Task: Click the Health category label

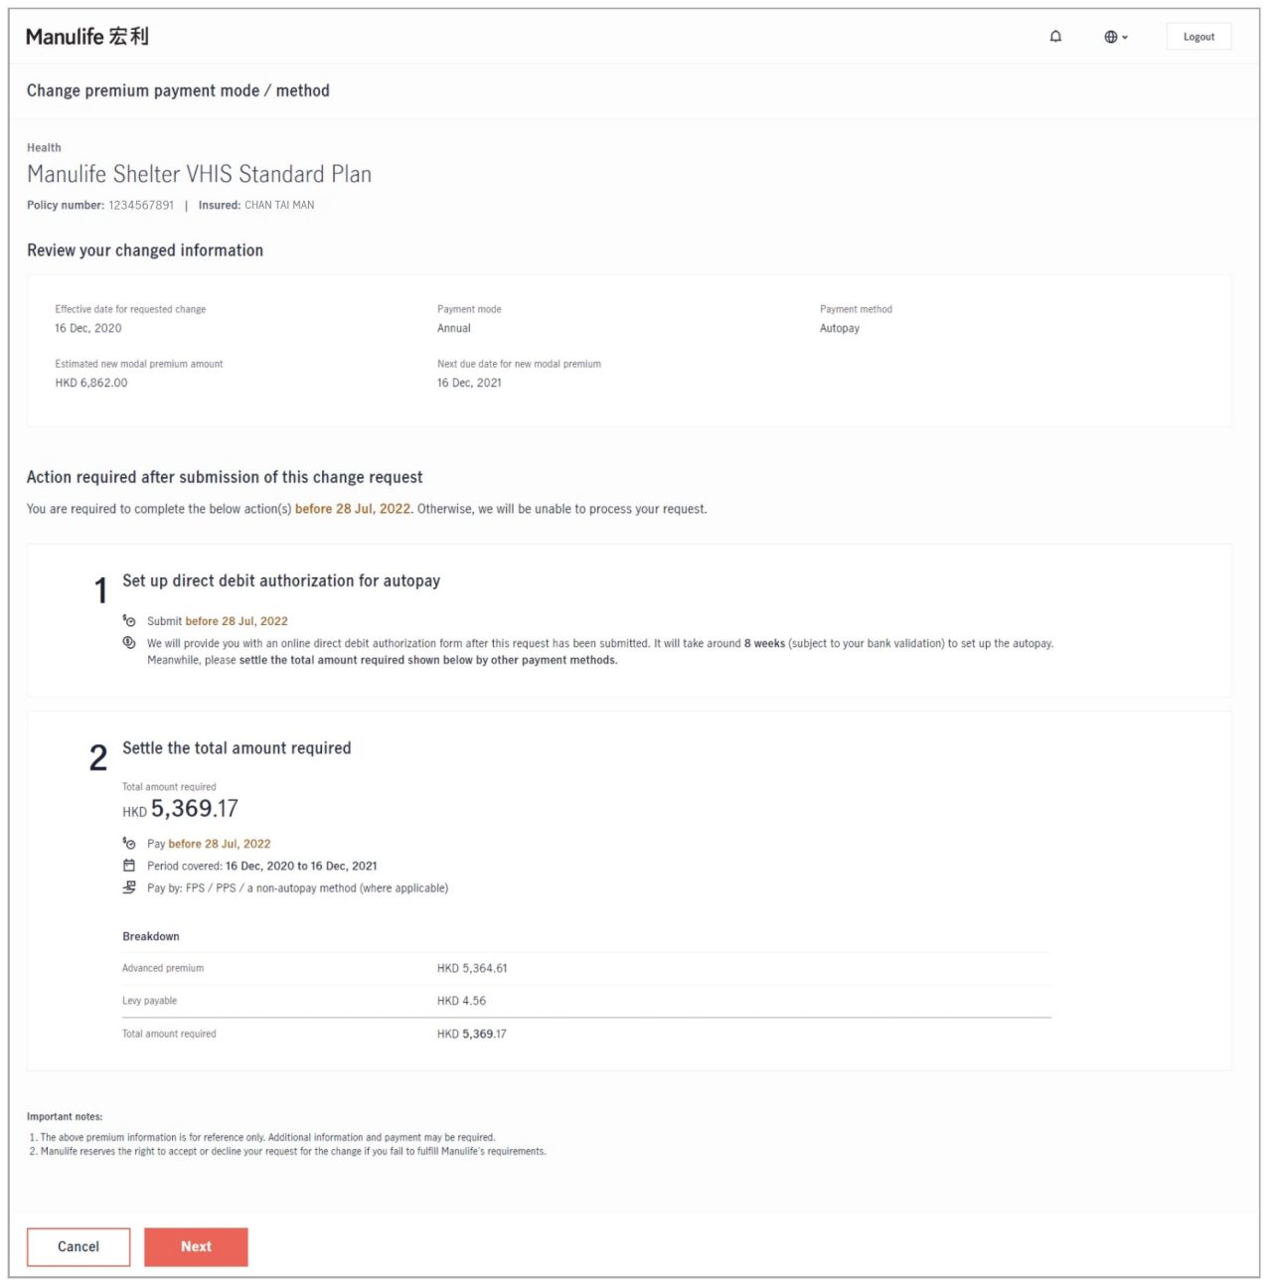Action: pyautogui.click(x=44, y=147)
